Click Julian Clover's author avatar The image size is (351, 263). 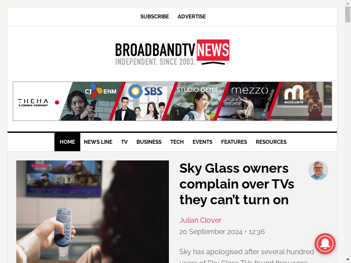point(318,170)
